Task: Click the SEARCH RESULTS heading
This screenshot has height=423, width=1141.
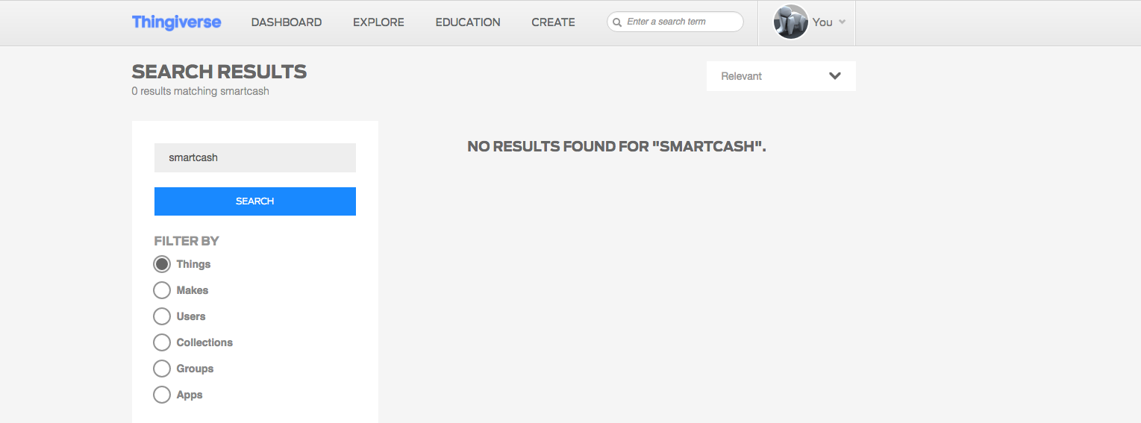Action: tap(219, 72)
